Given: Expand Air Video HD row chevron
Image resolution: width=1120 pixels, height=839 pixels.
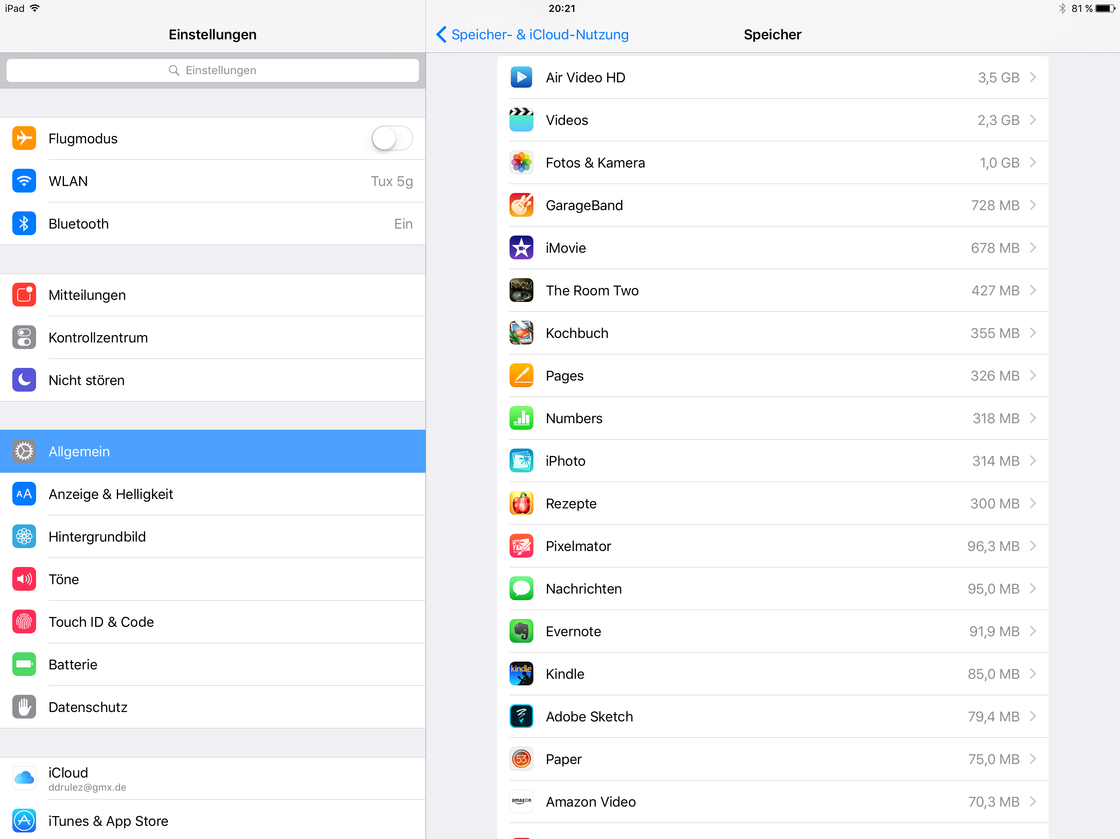Looking at the screenshot, I should tap(1033, 77).
